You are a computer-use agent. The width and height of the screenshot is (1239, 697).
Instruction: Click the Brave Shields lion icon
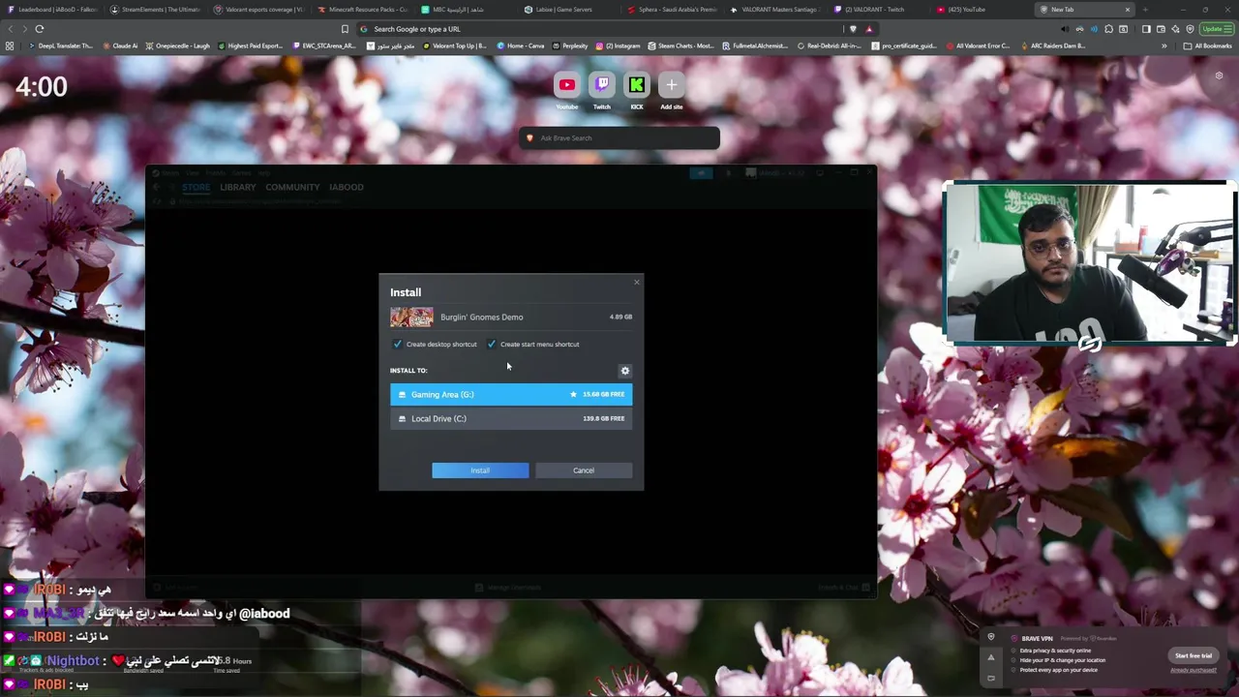[x=853, y=29]
